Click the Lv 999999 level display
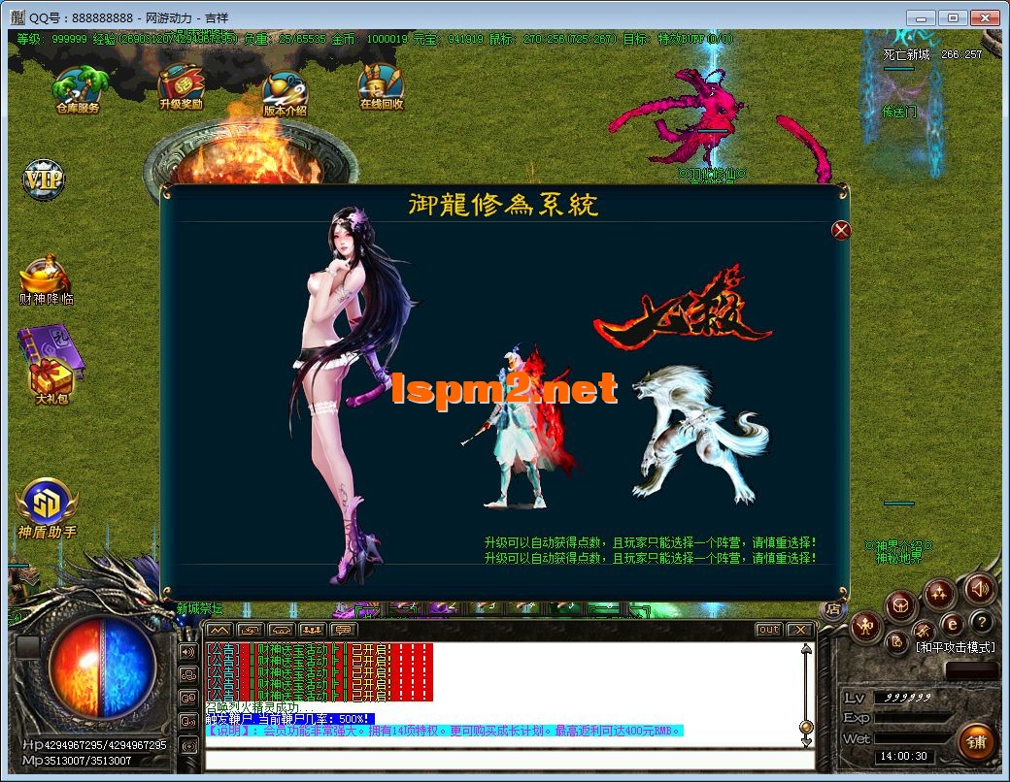Viewport: 1010px width, 782px height. [x=908, y=697]
